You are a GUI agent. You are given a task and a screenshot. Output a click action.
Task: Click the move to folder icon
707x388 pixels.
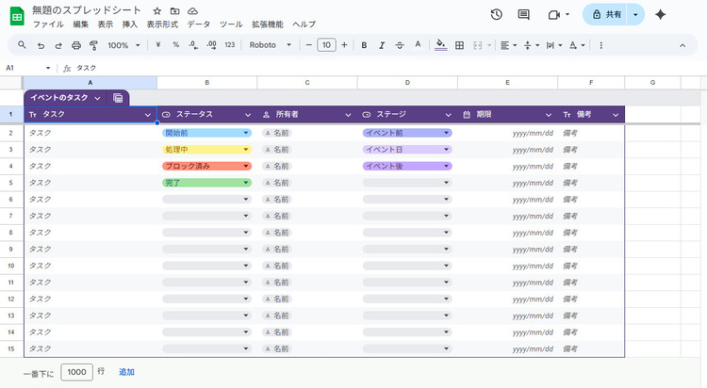point(174,11)
